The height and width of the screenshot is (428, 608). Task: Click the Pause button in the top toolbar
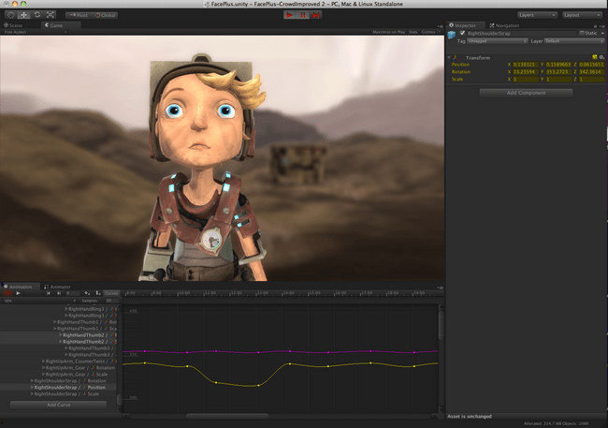[303, 16]
